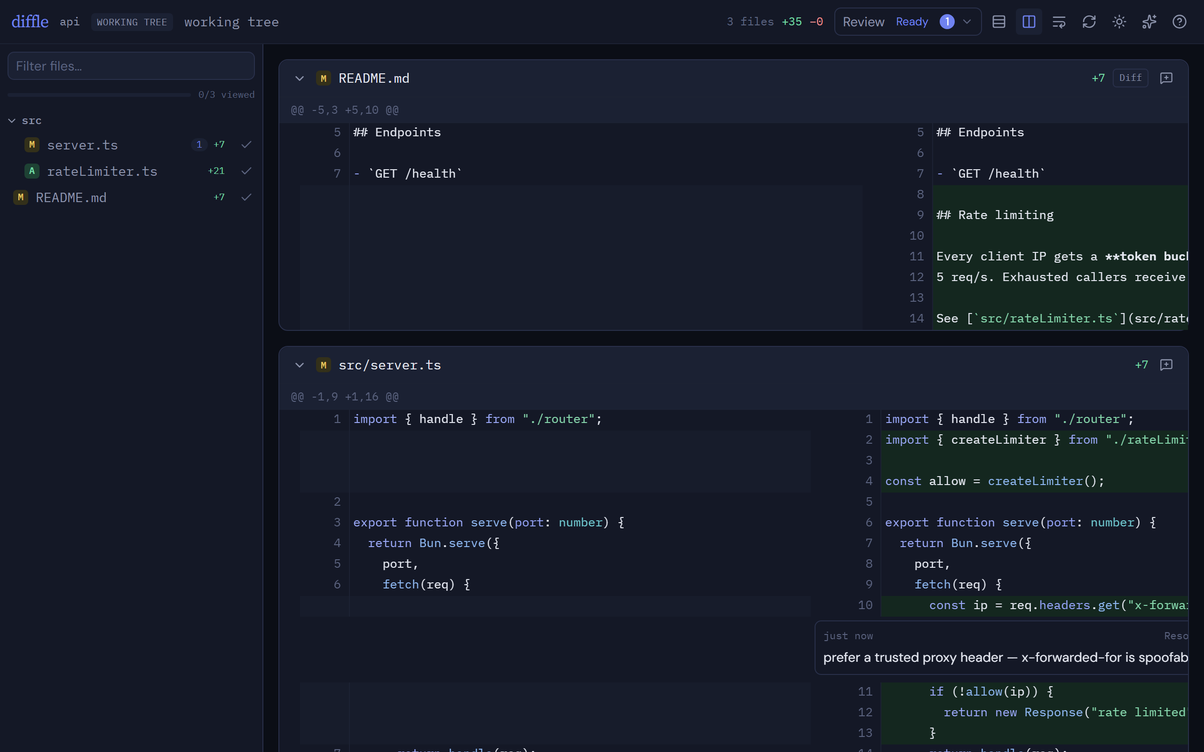1204x752 pixels.
Task: Collapse the README.md diff card
Action: [300, 78]
